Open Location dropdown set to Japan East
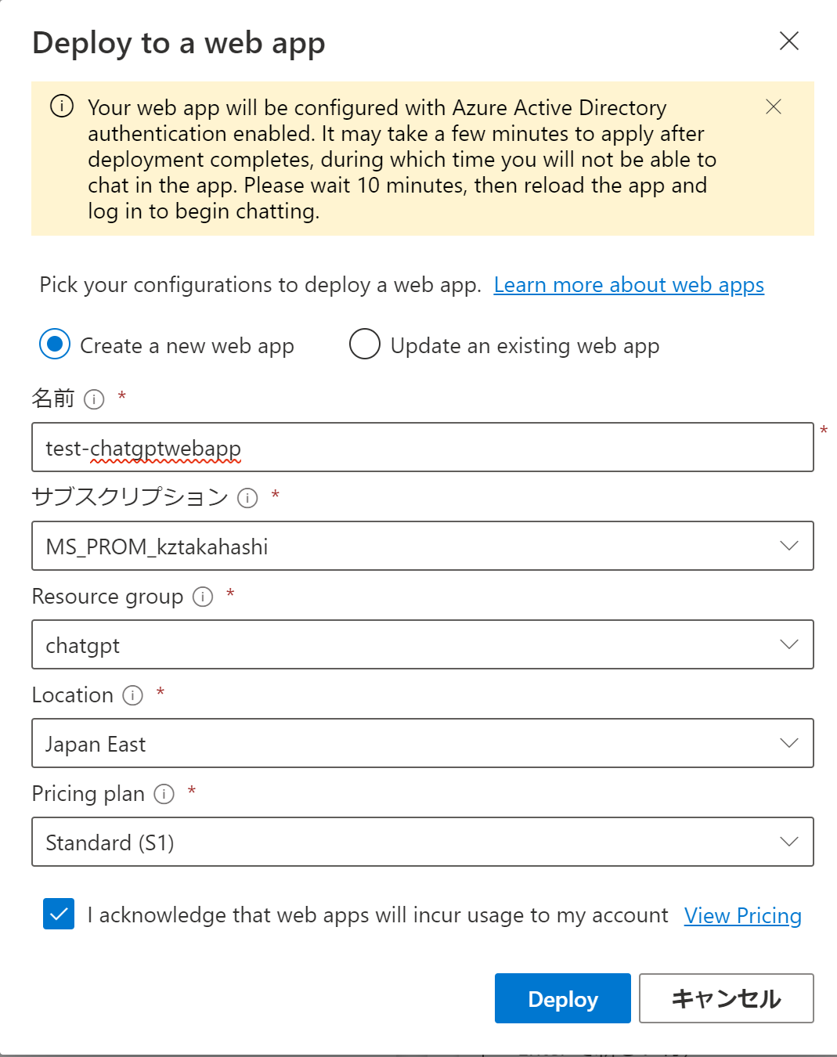This screenshot has width=837, height=1057. click(x=422, y=743)
